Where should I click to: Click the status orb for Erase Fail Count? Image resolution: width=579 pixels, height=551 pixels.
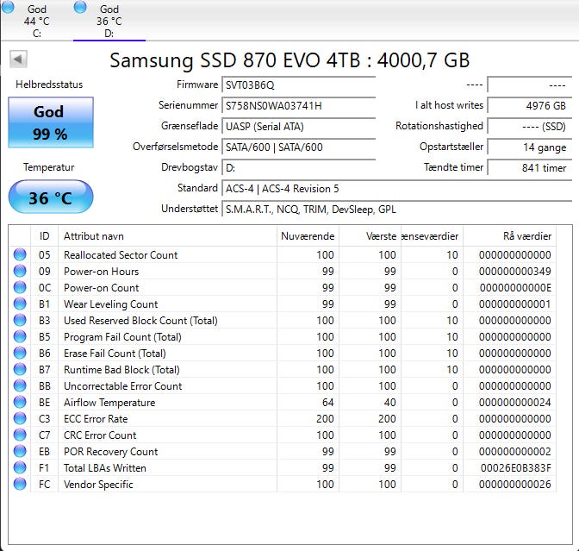[20, 353]
